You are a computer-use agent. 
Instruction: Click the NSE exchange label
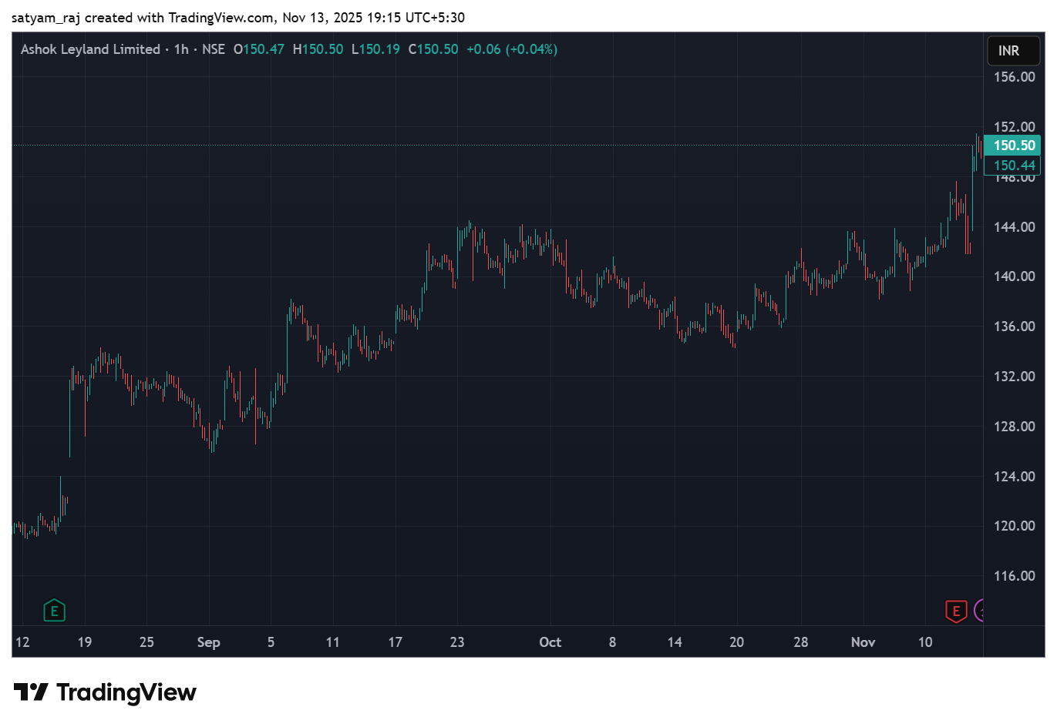(214, 49)
